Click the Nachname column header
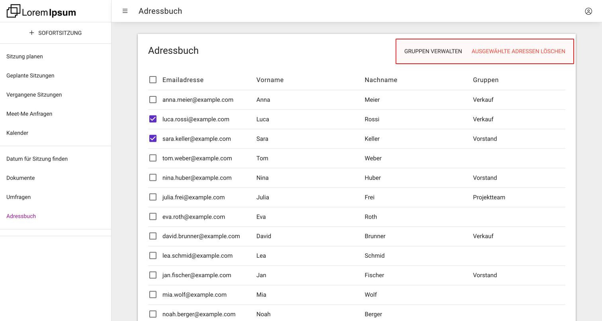 pyautogui.click(x=381, y=80)
